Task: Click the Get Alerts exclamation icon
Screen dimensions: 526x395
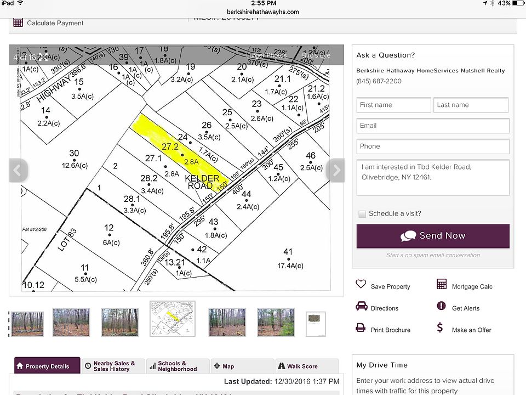Action: (442, 306)
